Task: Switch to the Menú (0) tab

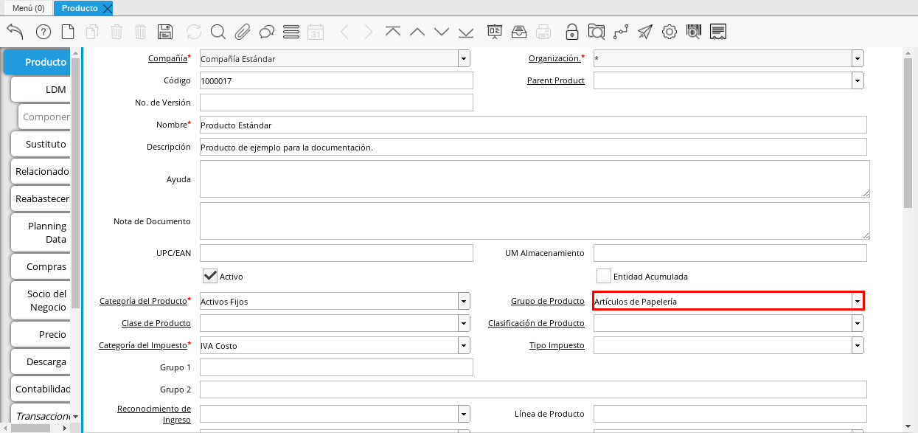Action: (x=28, y=8)
